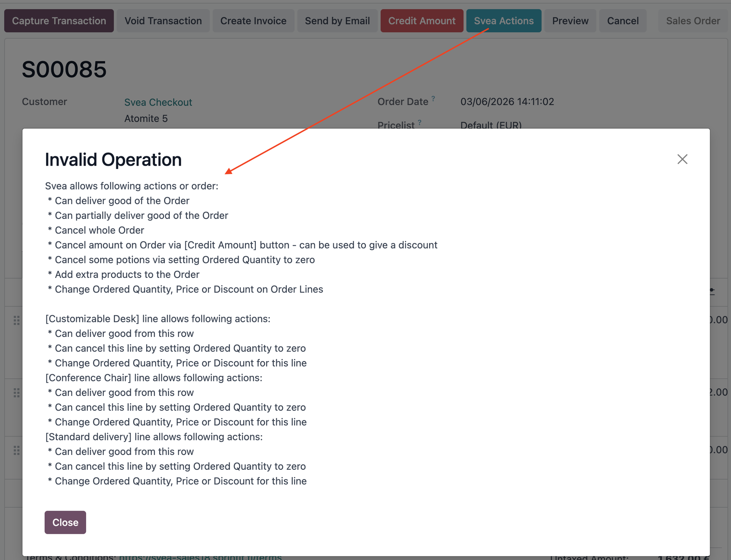
Task: Click 'Add extra products to the Order' text
Action: [127, 274]
